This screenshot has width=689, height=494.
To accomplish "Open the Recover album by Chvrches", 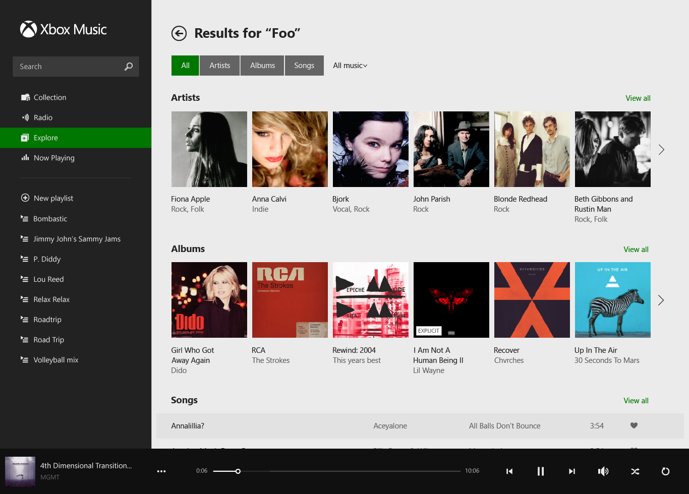I will [532, 300].
